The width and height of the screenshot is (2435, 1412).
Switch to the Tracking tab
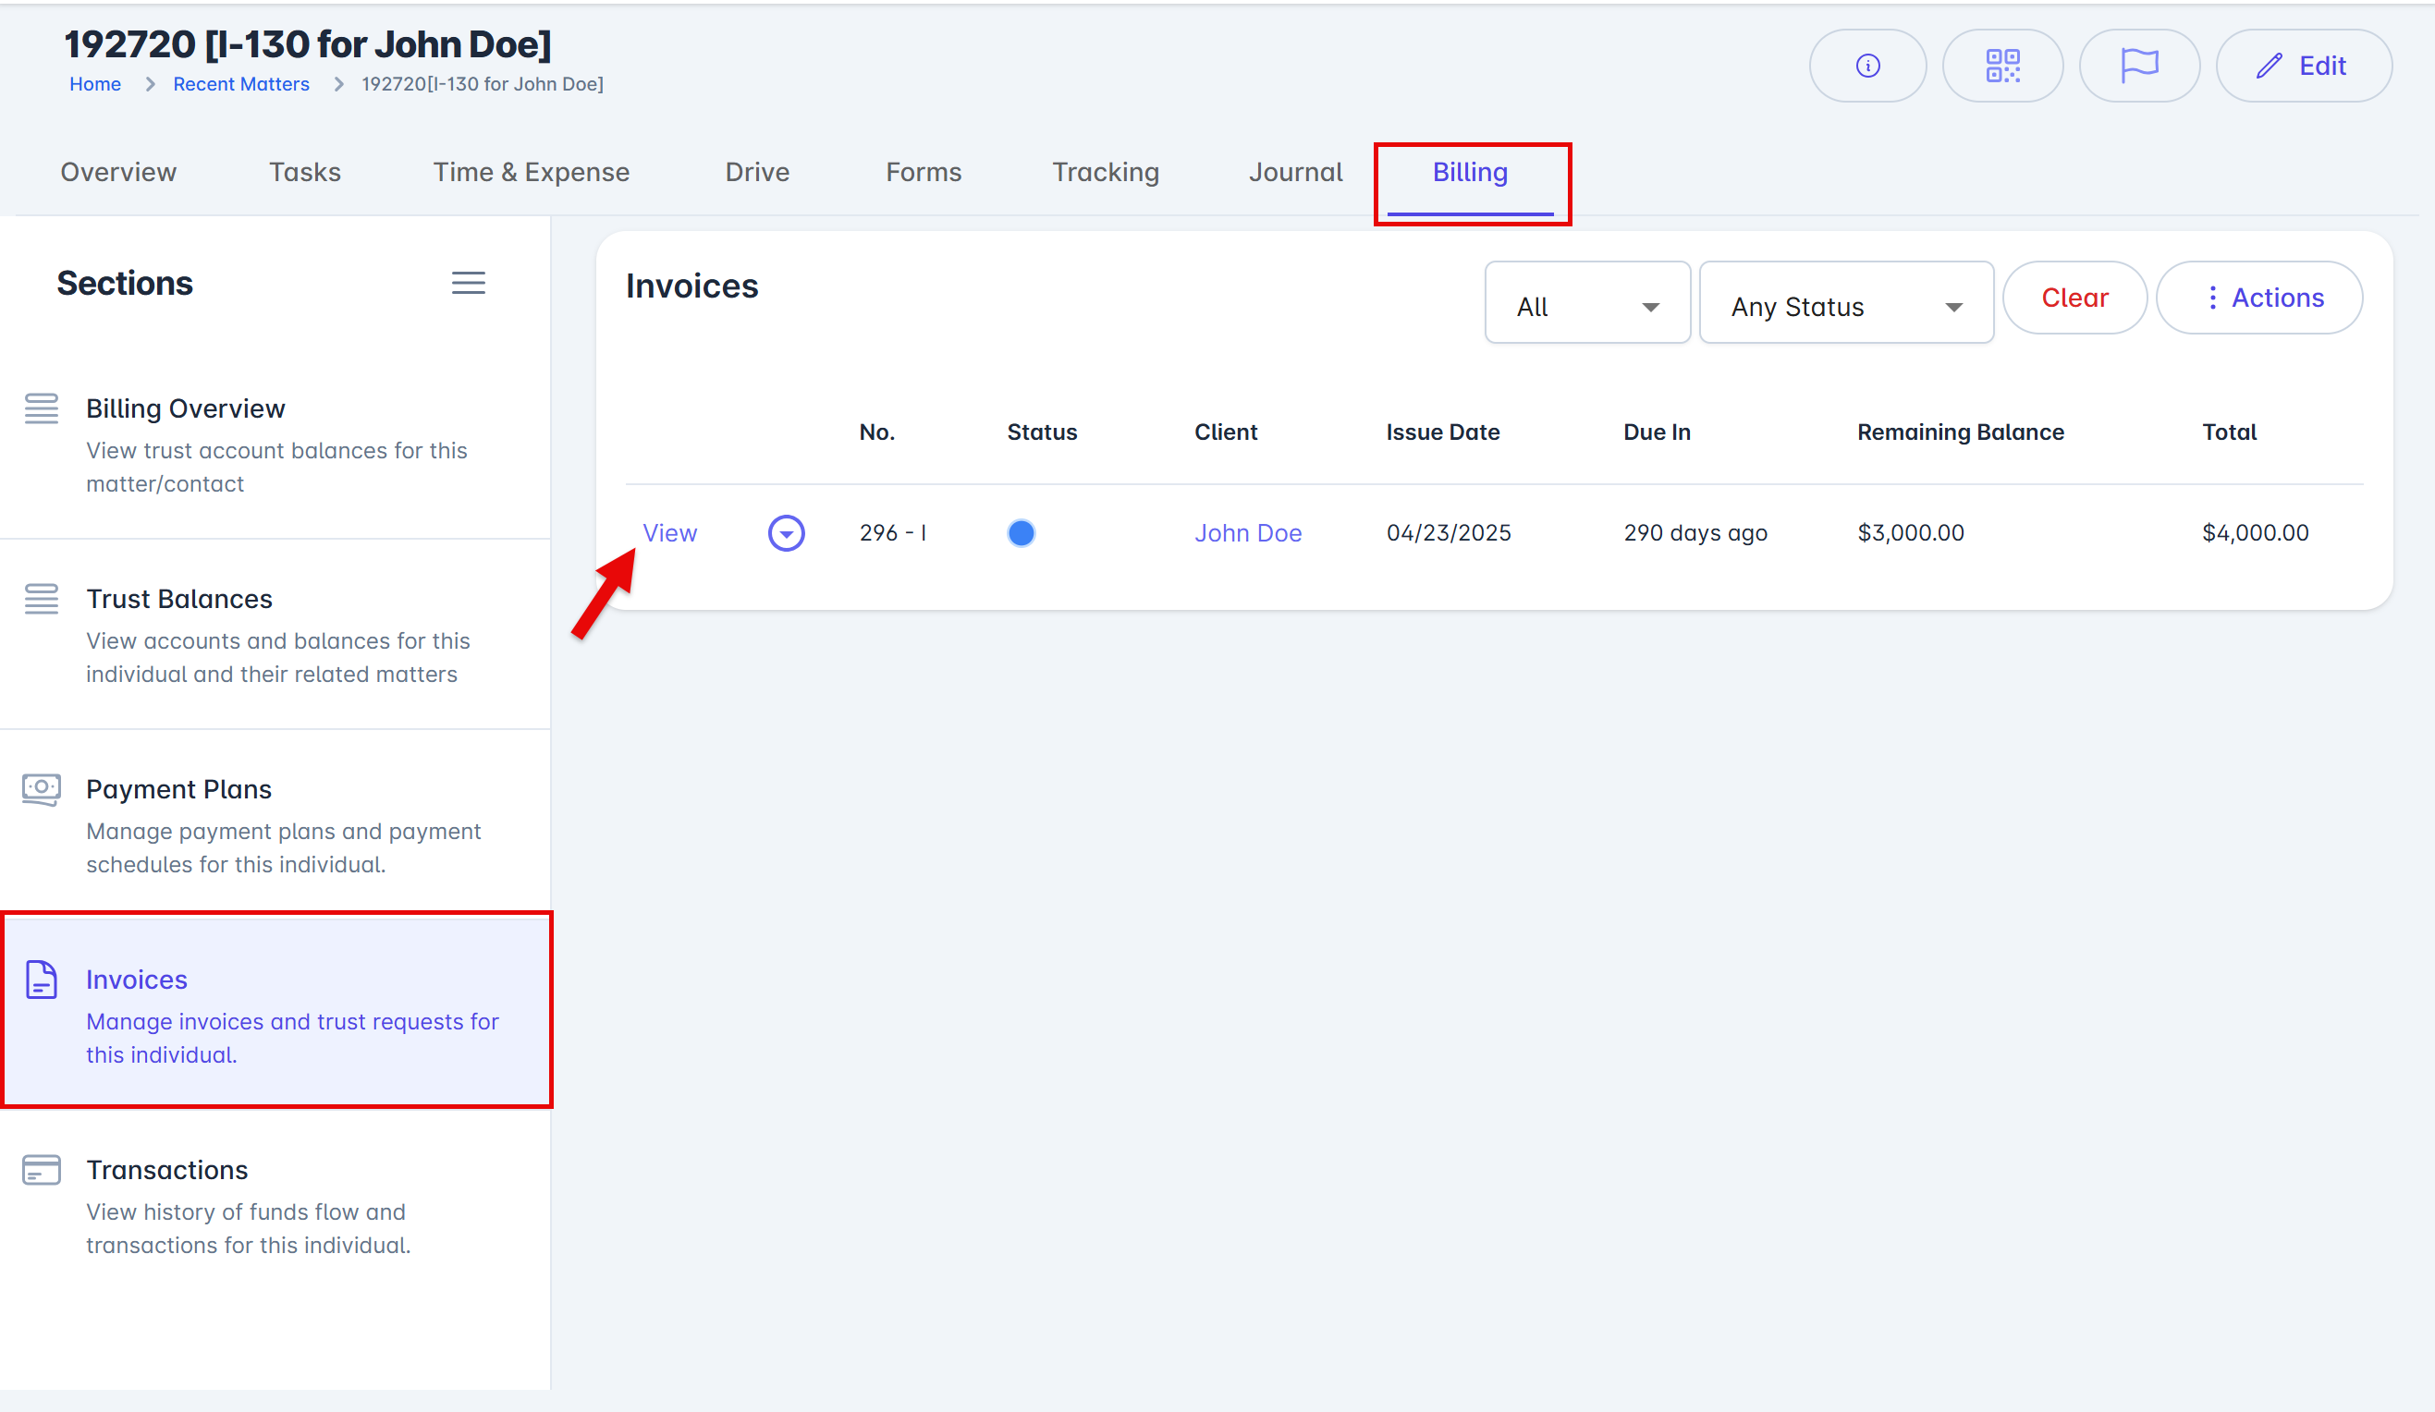click(x=1105, y=172)
